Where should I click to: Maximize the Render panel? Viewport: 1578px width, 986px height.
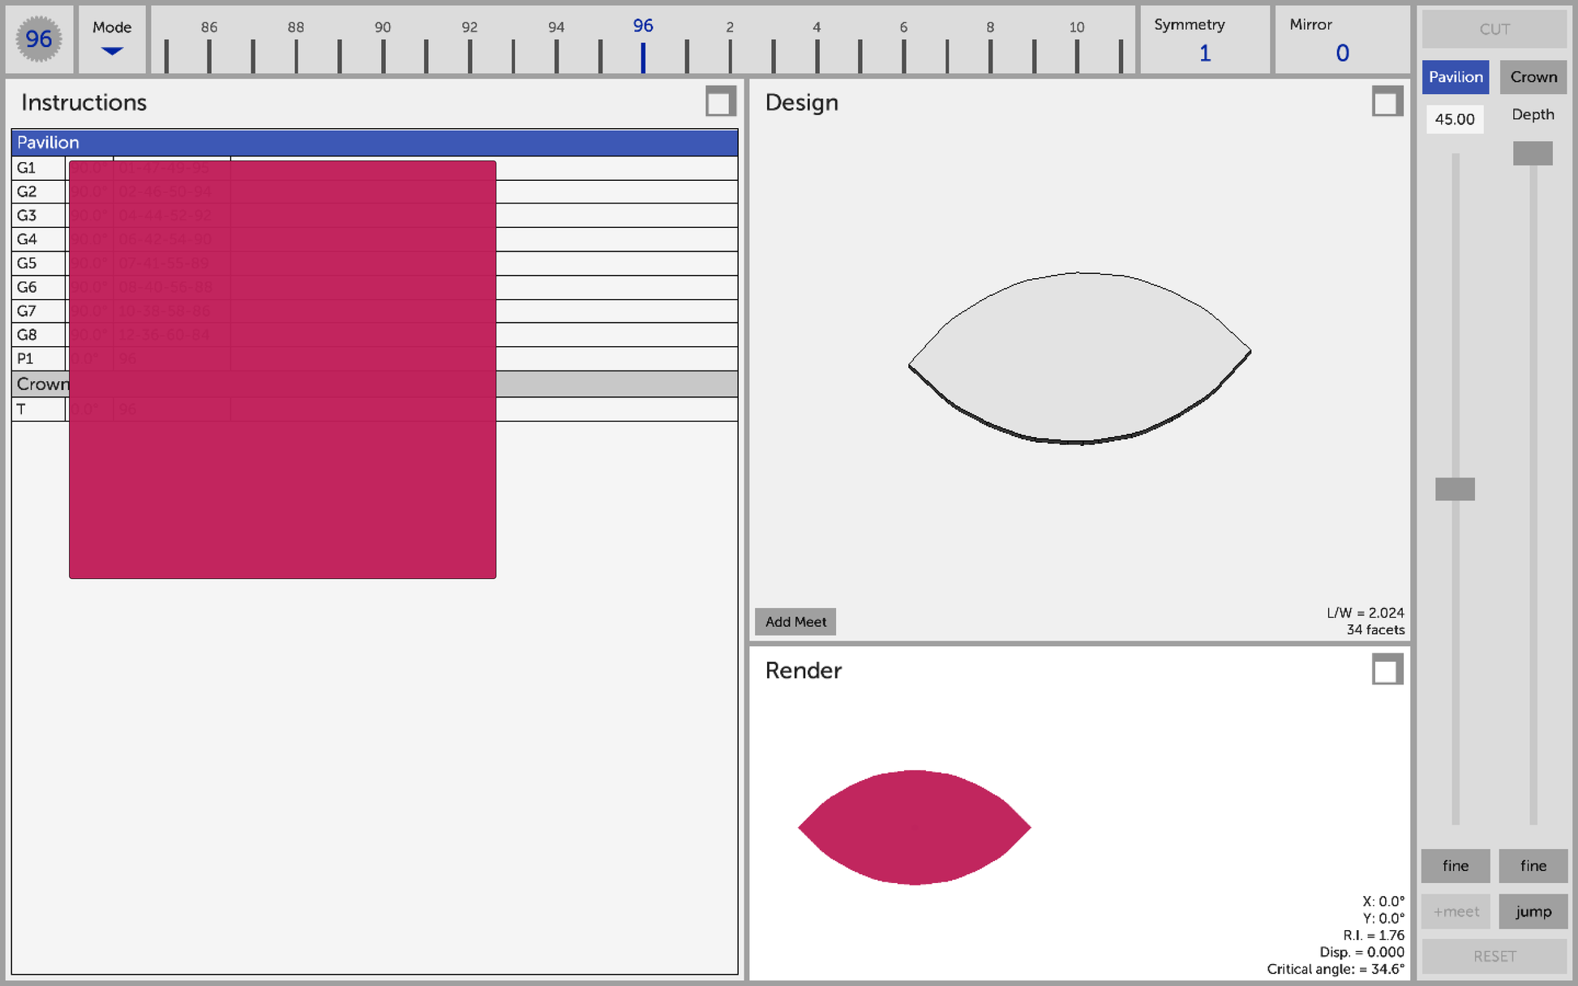coord(1387,670)
